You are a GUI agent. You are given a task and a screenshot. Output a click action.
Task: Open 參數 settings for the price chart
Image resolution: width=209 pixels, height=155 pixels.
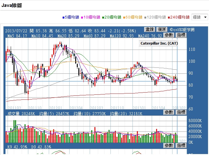coord(169,35)
